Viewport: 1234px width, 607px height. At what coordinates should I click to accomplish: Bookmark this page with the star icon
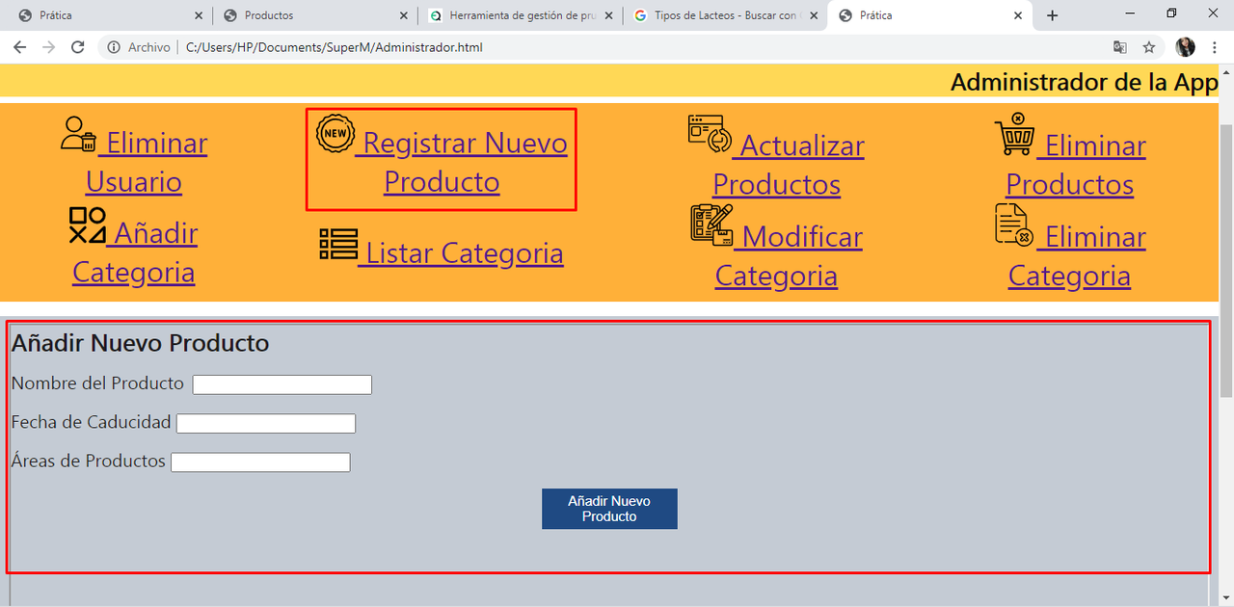point(1149,47)
